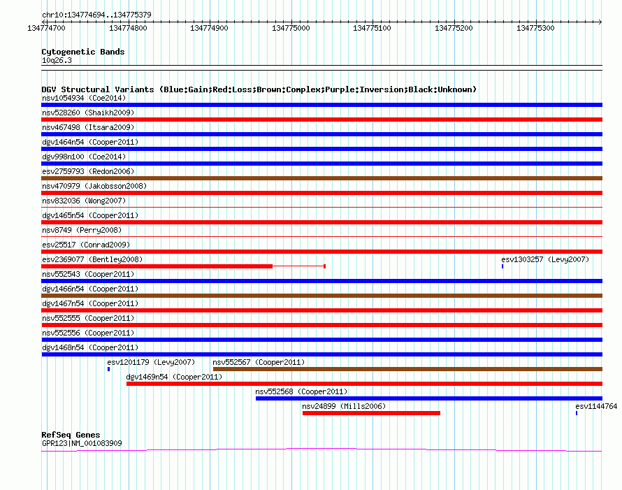Select the nsv552543 (Cooper2011) label
Screen dimensions: 622x490
88,274
